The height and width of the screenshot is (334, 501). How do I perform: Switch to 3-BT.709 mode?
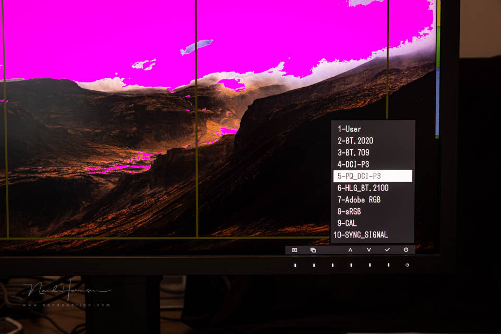353,152
